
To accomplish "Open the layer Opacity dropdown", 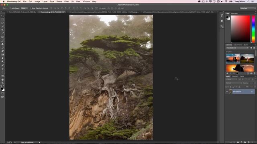I will pyautogui.click(x=255, y=83).
